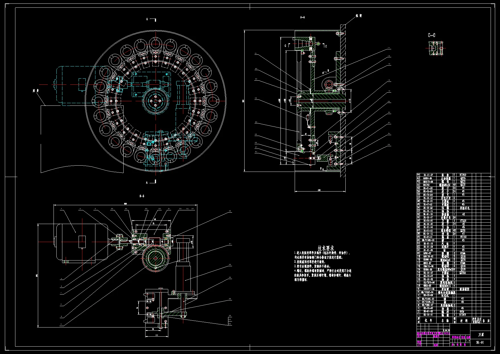Select the C-C section view label

coord(432,35)
